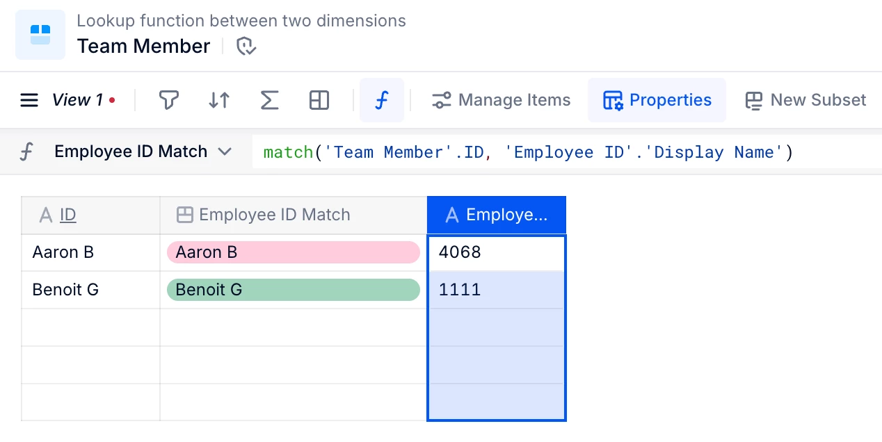Viewport: 882px width, 442px height.
Task: Expand the Employee ID Match property dropdown
Action: [225, 152]
